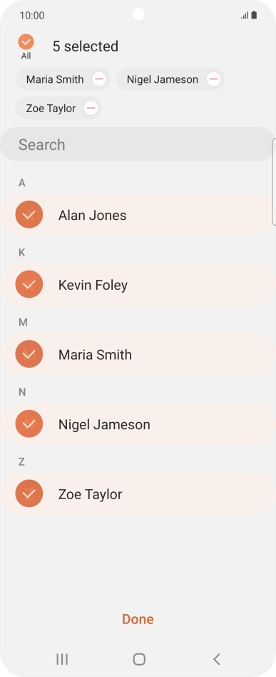This screenshot has height=677, width=276.
Task: Deselect Maria Smith checkmark in list
Action: (x=29, y=354)
